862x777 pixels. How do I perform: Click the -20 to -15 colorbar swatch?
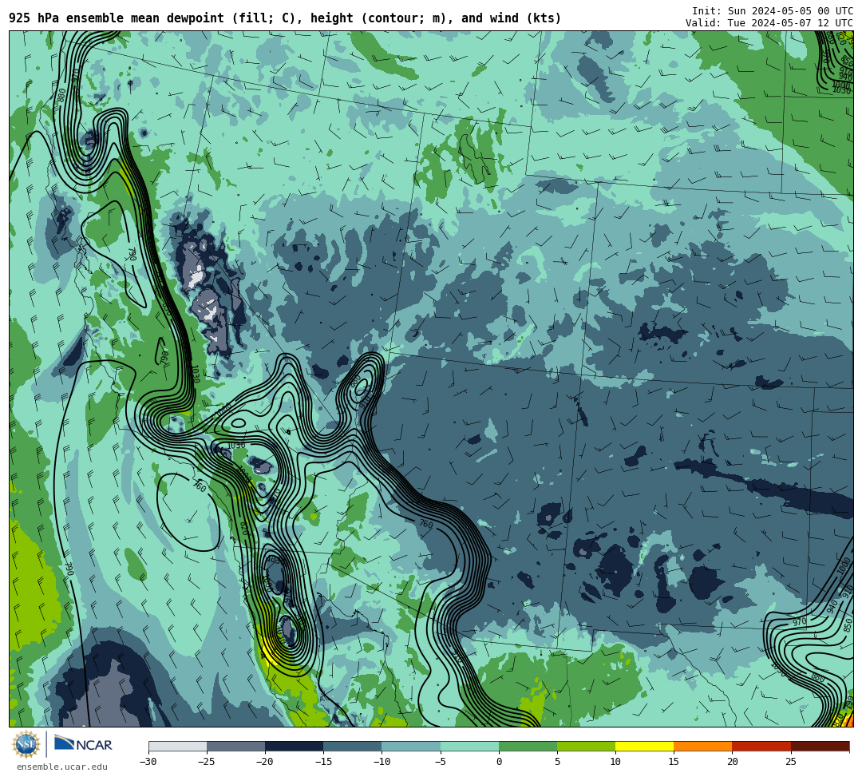(294, 746)
